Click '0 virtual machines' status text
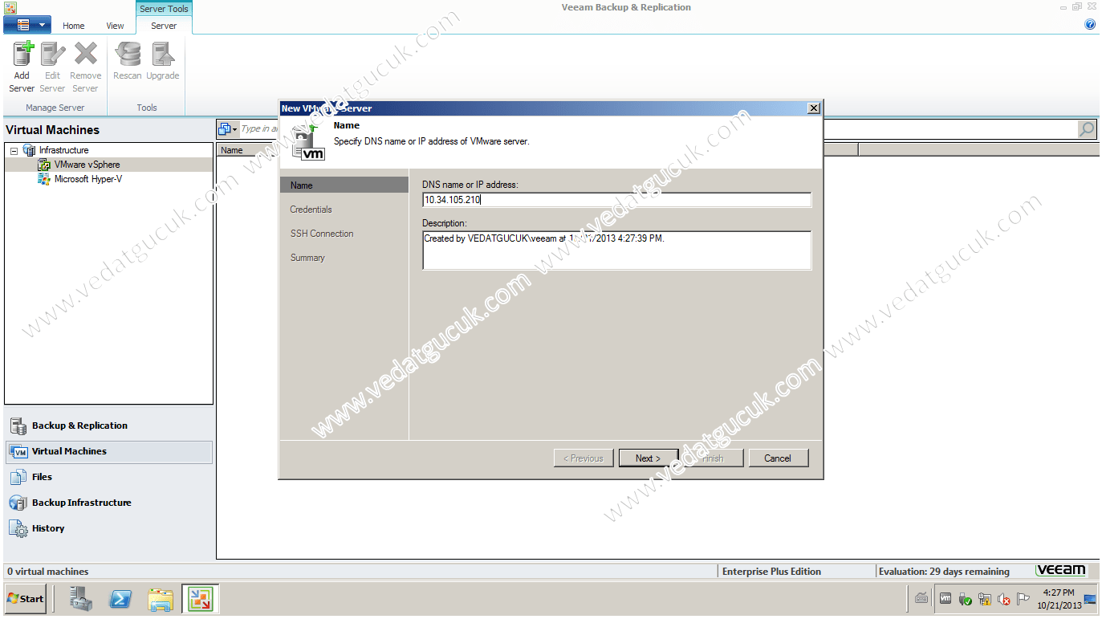 (48, 572)
